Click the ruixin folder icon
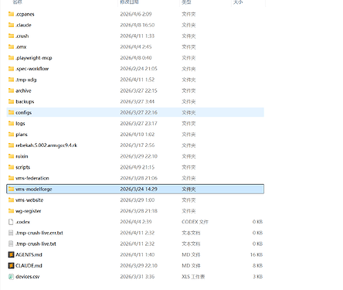Screen dimensions: 343x290 point(11,156)
